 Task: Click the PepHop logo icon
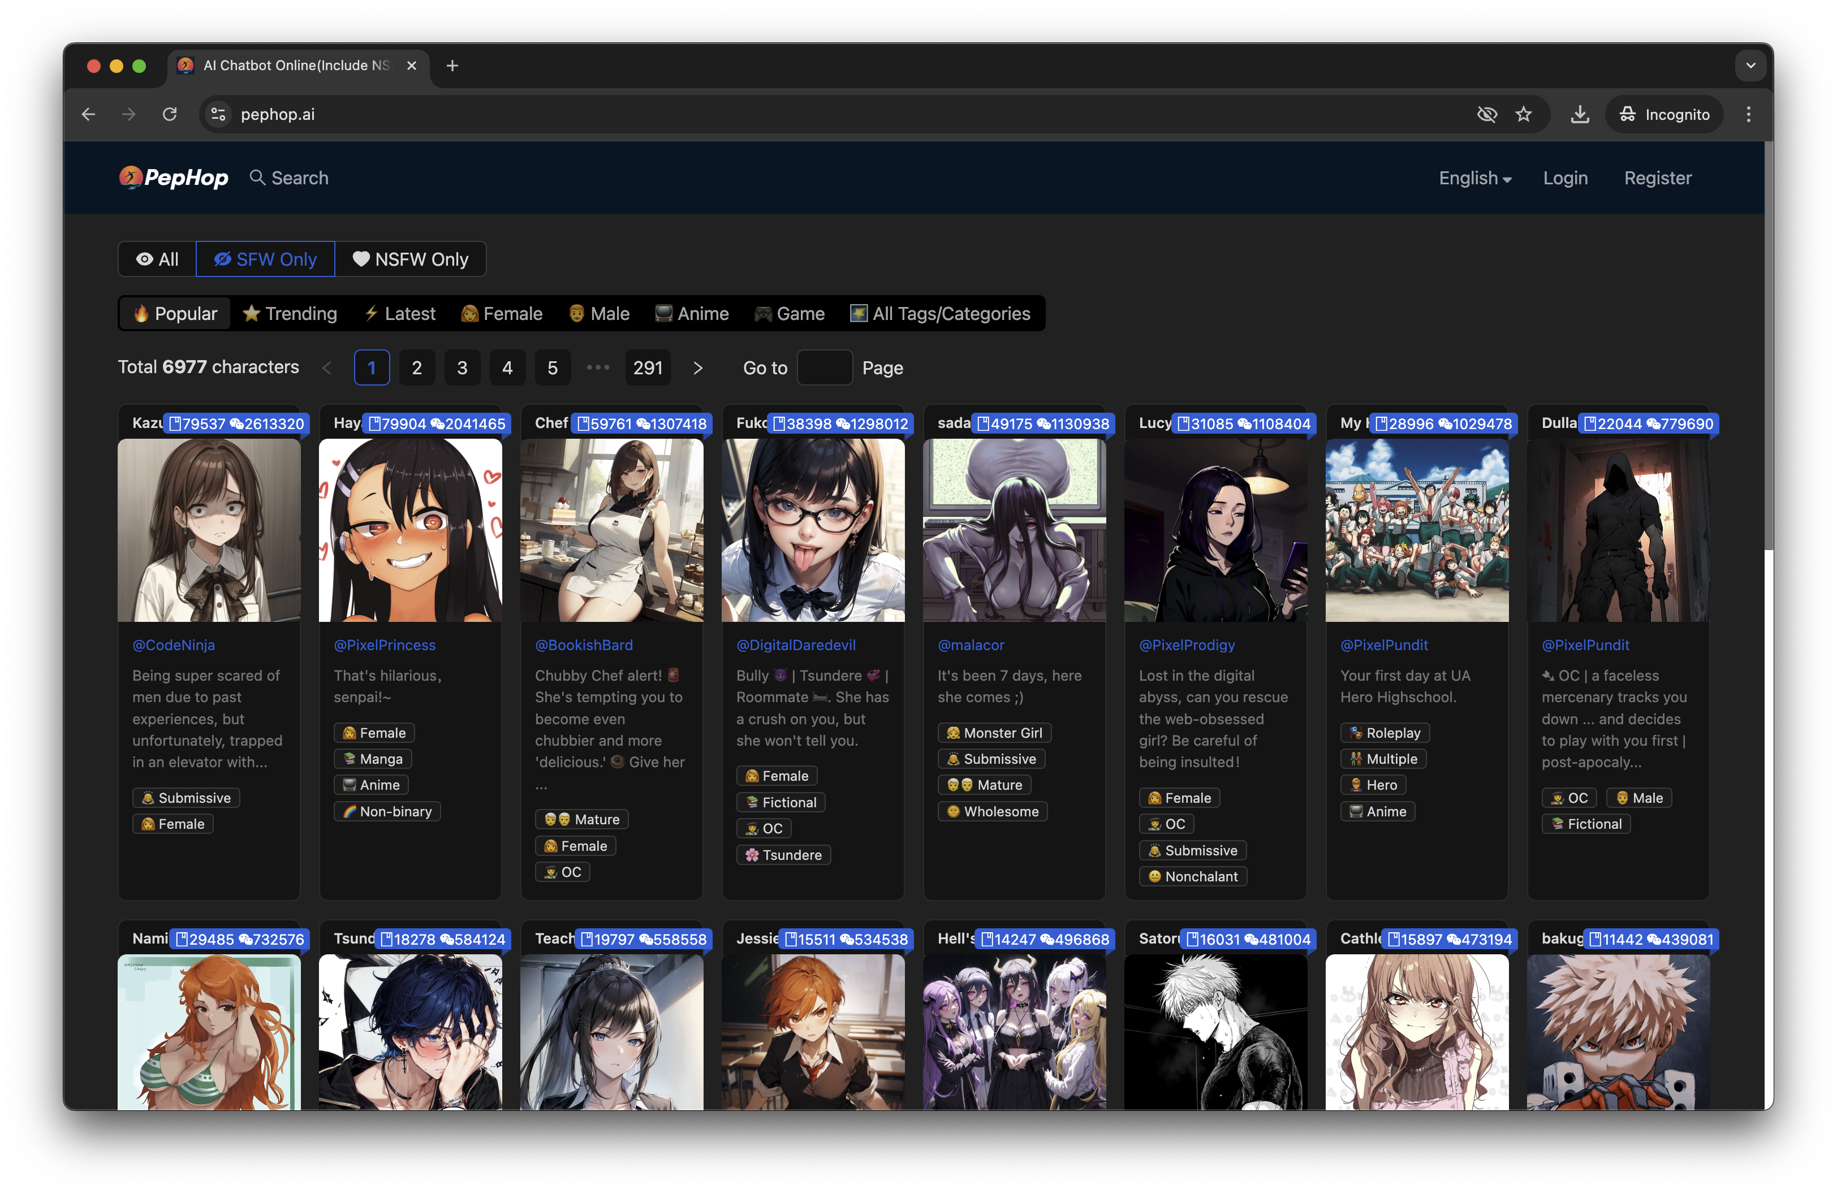[x=131, y=178]
